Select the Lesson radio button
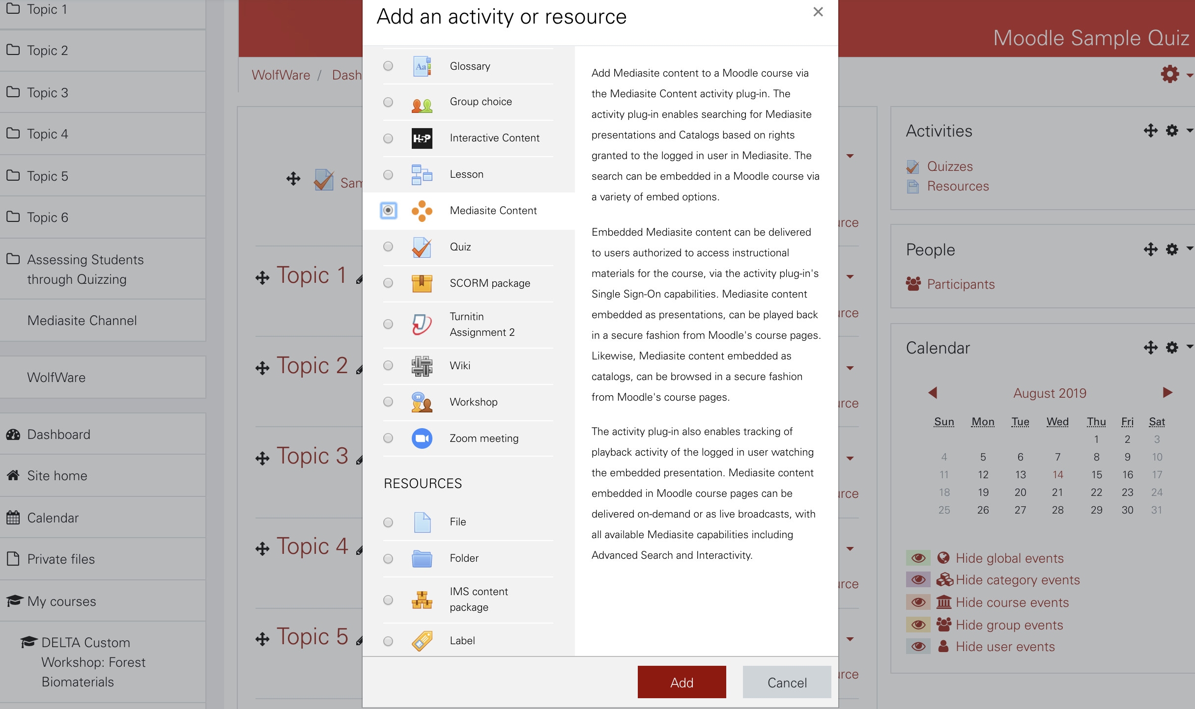 pyautogui.click(x=388, y=175)
